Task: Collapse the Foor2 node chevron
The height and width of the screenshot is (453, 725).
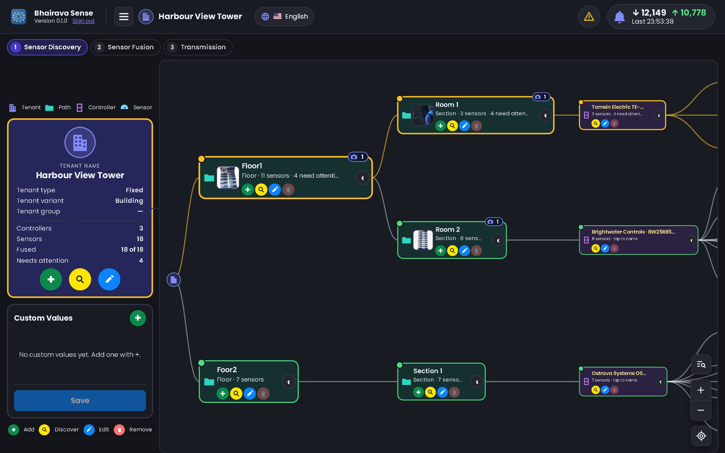Action: tap(288, 382)
